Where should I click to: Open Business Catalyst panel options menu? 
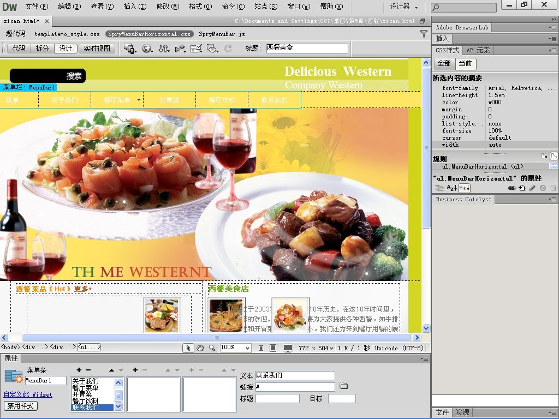click(553, 200)
